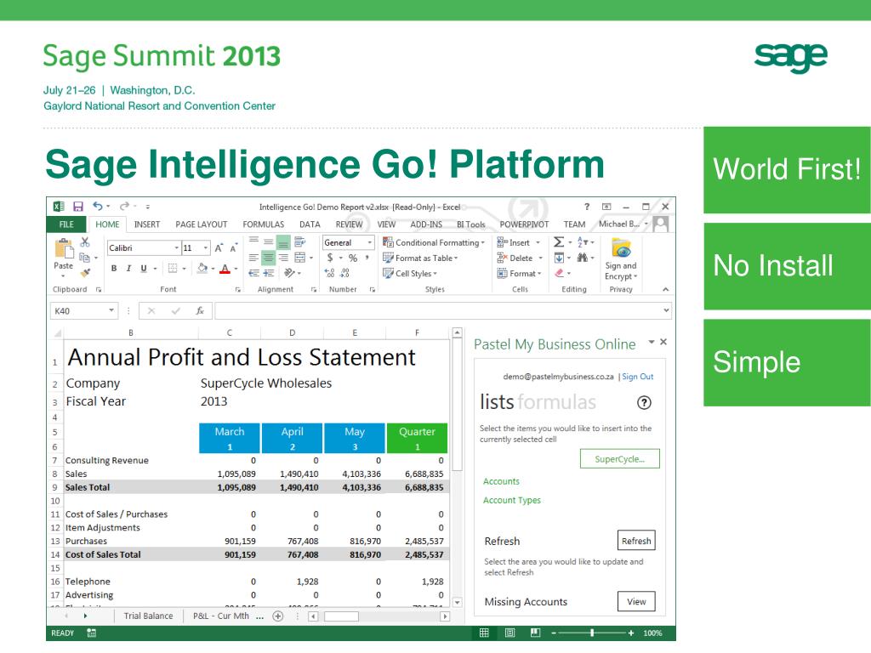Toggle Italic formatting
This screenshot has width=871, height=653.
[129, 268]
